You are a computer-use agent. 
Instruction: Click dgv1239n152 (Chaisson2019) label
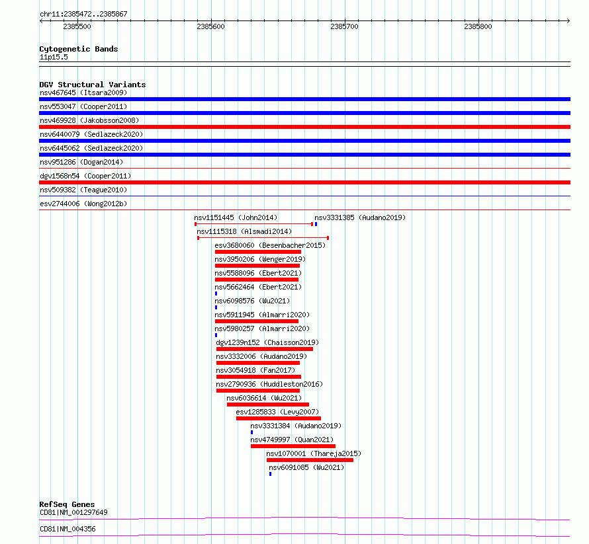pyautogui.click(x=267, y=342)
